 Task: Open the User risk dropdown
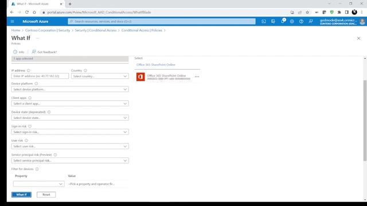[70, 146]
